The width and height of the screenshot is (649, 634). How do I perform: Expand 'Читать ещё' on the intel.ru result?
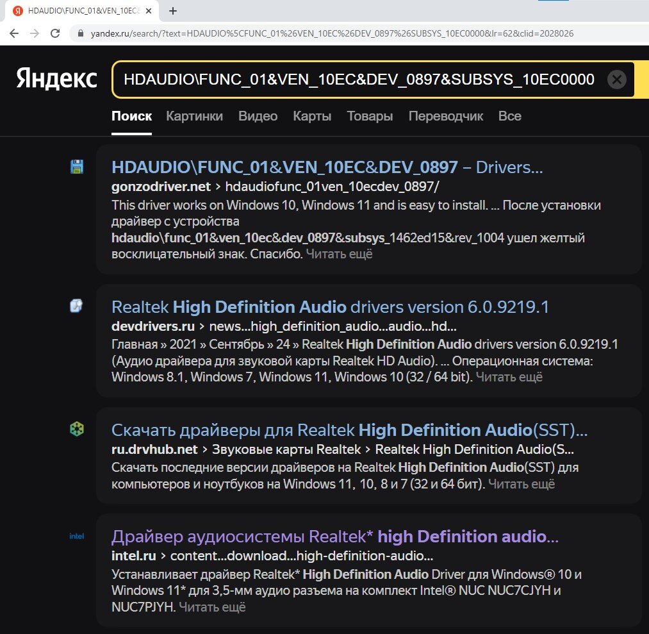212,607
